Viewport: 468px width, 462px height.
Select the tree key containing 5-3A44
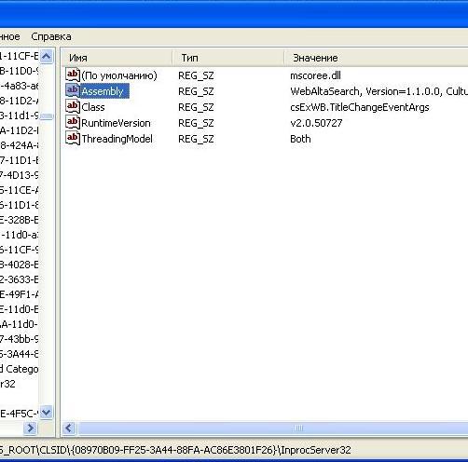click(x=20, y=354)
